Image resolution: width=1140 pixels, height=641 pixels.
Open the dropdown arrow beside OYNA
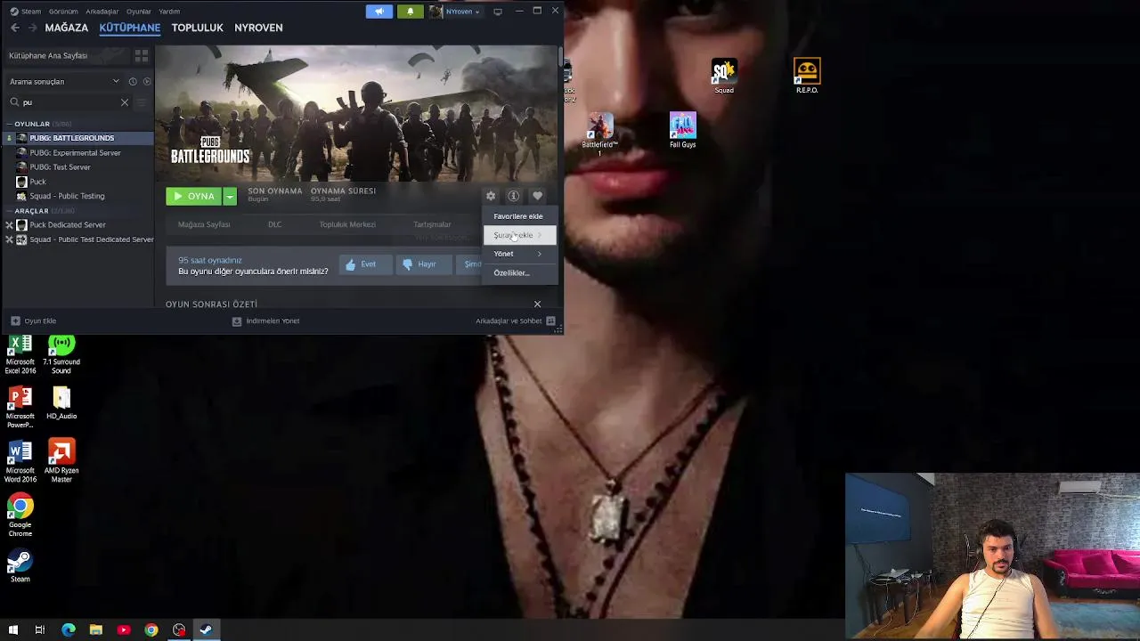click(230, 196)
